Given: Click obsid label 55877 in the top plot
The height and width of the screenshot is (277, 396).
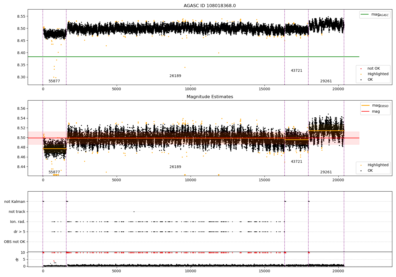Looking at the screenshot, I should point(54,81).
